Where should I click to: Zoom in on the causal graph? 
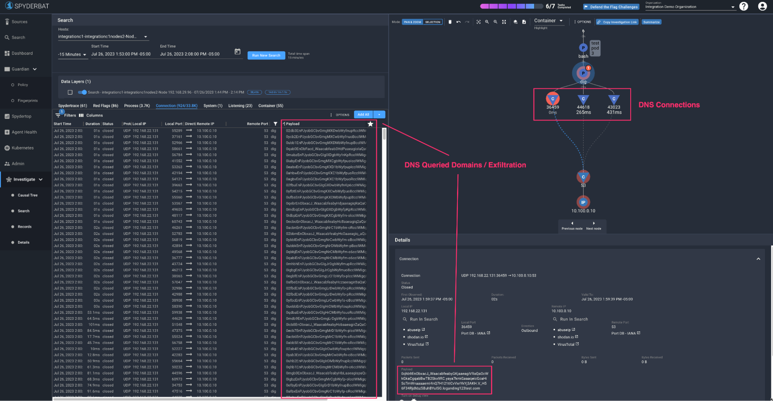(487, 22)
